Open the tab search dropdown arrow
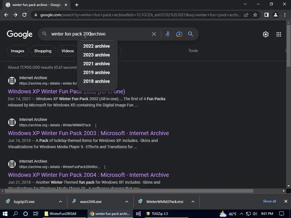This screenshot has width=291, height=218. click(x=245, y=4)
